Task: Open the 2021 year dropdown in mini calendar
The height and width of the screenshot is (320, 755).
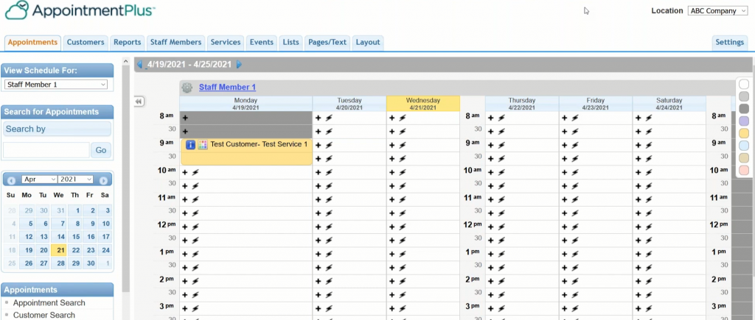Action: pyautogui.click(x=76, y=179)
